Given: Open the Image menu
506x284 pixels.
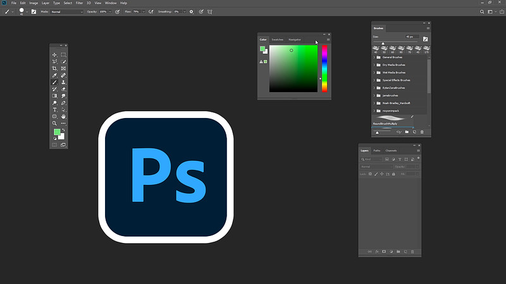Looking at the screenshot, I should 34,3.
